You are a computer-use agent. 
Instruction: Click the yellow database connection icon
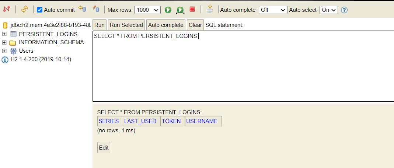coord(5,25)
